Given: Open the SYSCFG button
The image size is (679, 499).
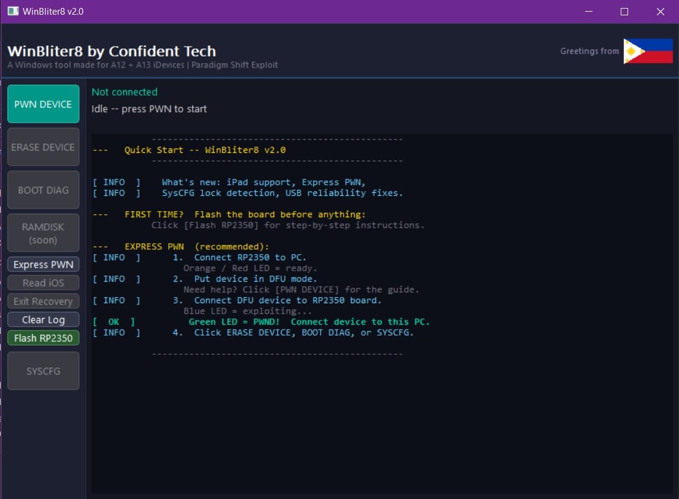Looking at the screenshot, I should 44,371.
